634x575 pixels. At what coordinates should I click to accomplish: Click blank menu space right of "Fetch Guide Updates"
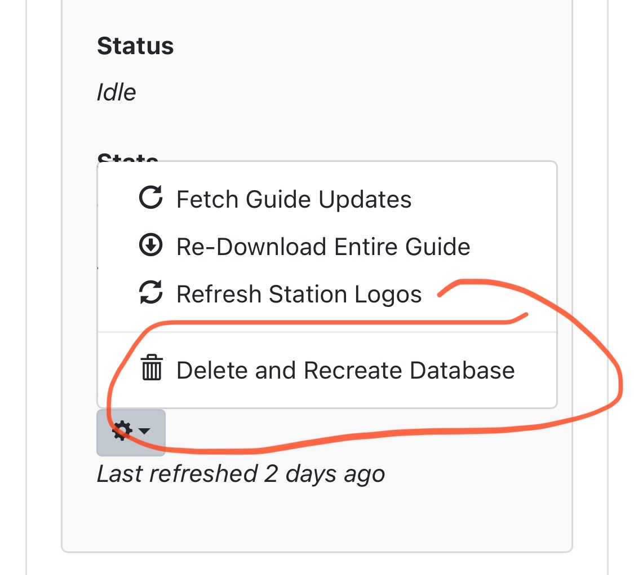click(485, 199)
